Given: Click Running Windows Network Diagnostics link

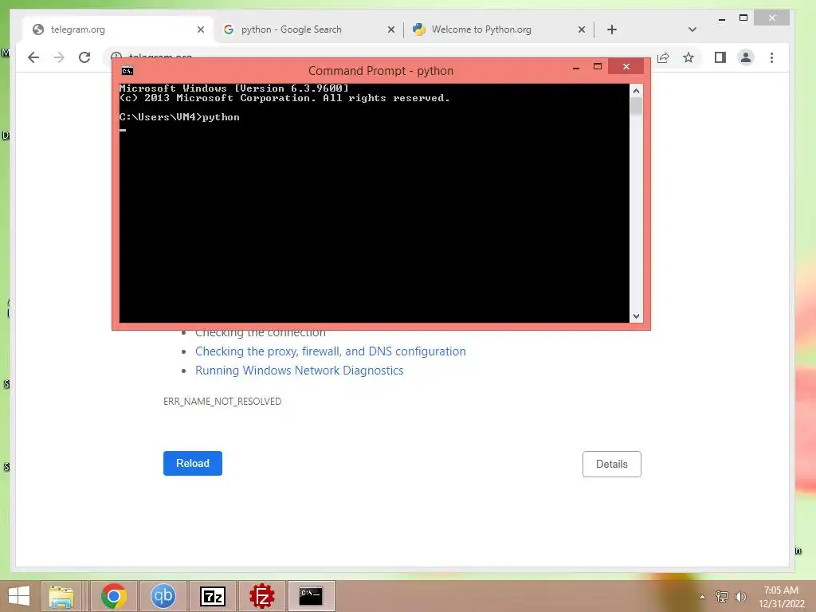Looking at the screenshot, I should [x=300, y=371].
